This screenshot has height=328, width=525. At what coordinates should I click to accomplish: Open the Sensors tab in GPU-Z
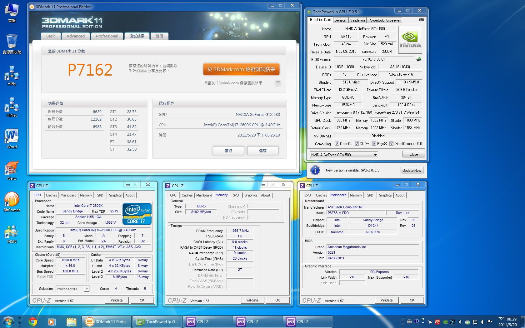coord(341,20)
